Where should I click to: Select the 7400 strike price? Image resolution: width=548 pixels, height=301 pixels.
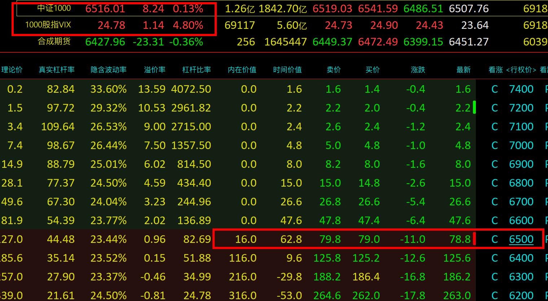point(521,89)
